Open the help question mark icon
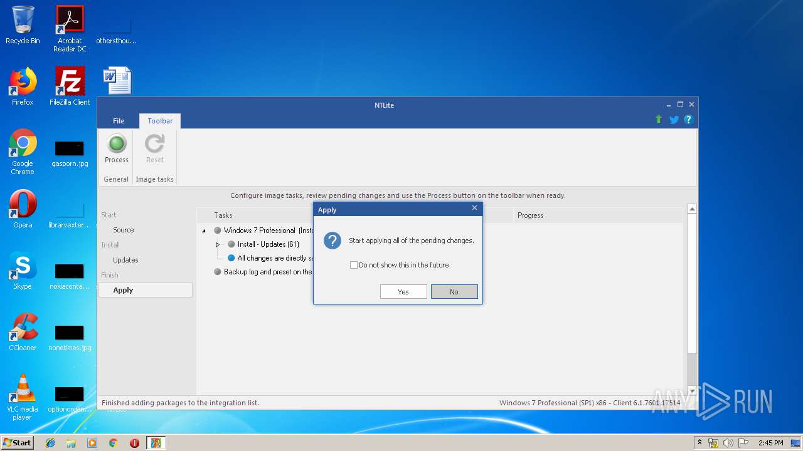 coord(688,120)
